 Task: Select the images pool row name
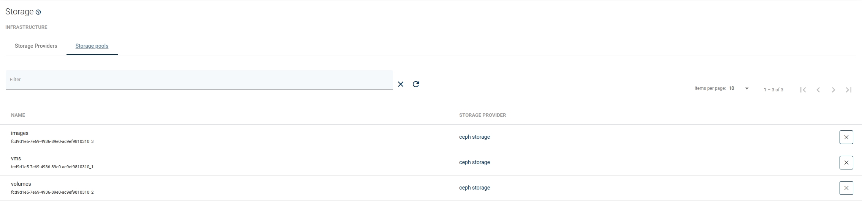(x=20, y=133)
